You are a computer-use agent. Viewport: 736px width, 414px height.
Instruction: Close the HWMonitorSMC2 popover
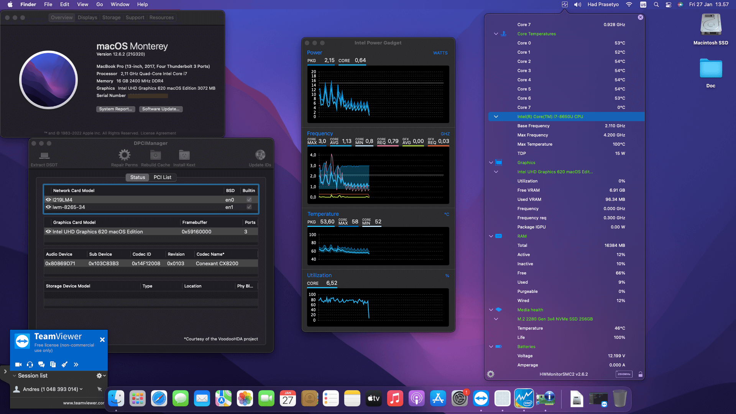coord(641,17)
